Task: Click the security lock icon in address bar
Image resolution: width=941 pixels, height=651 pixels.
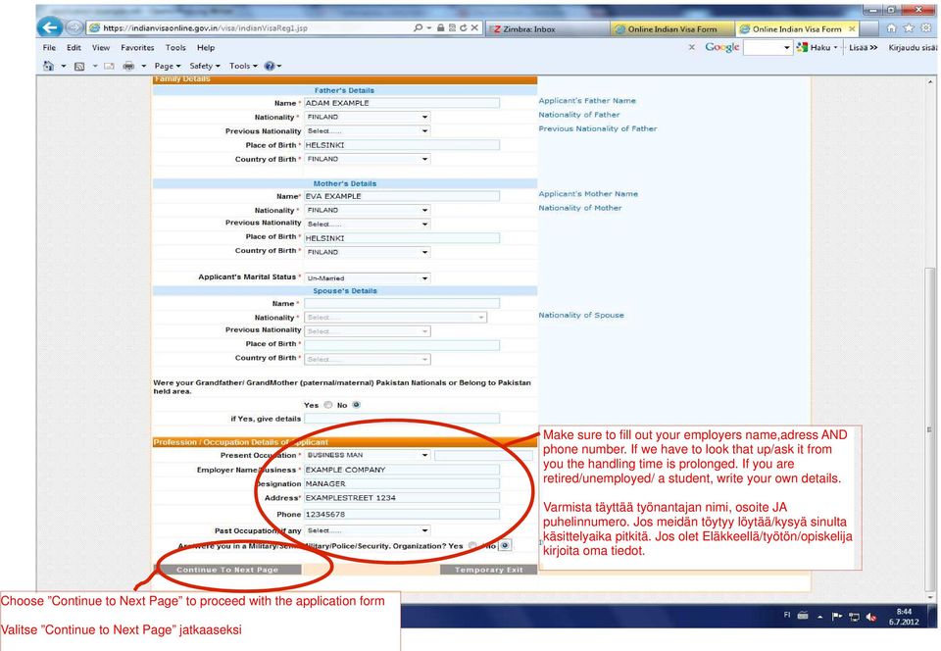Action: coord(440,27)
